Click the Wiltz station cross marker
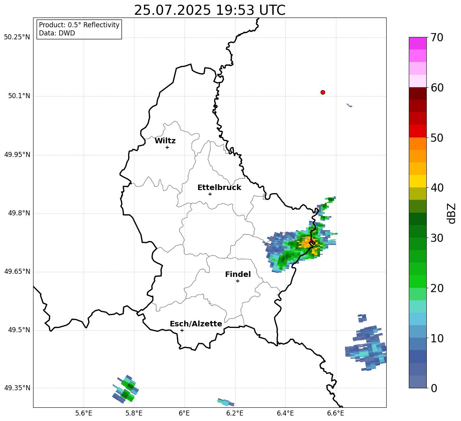Screen dimensions: 461x421 (167, 147)
